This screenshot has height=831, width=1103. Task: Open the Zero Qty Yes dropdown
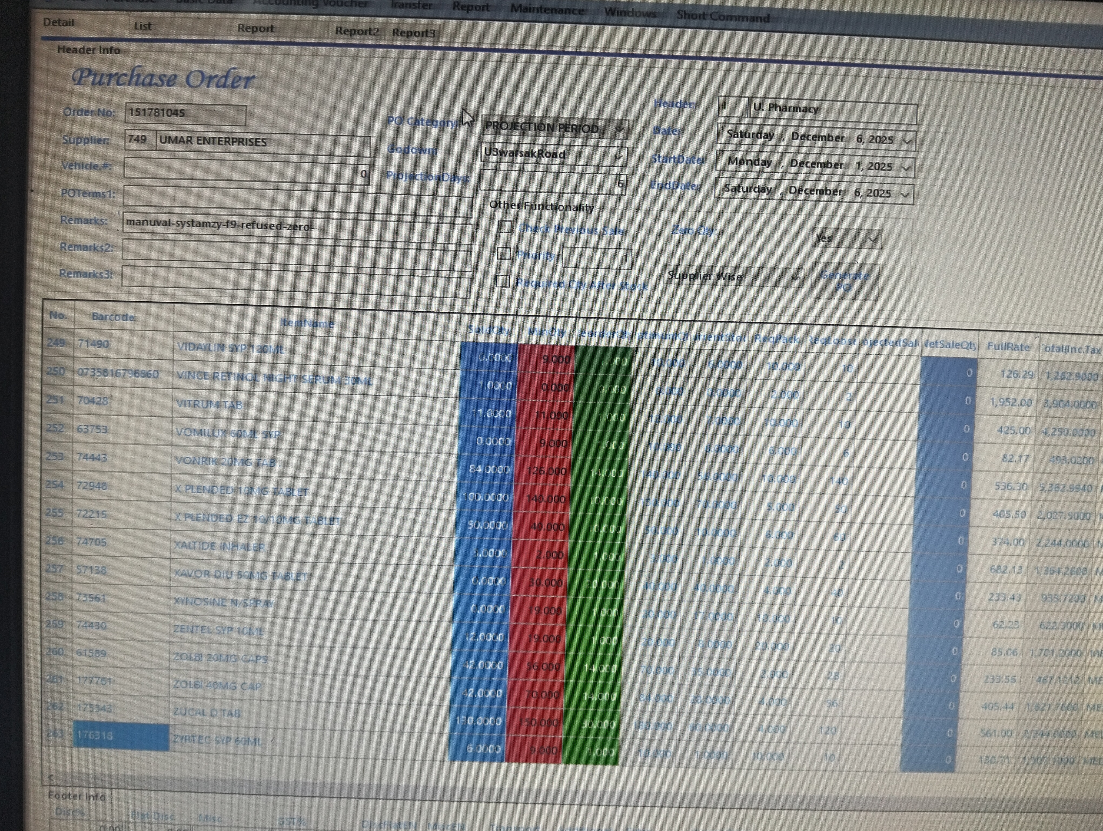[872, 239]
